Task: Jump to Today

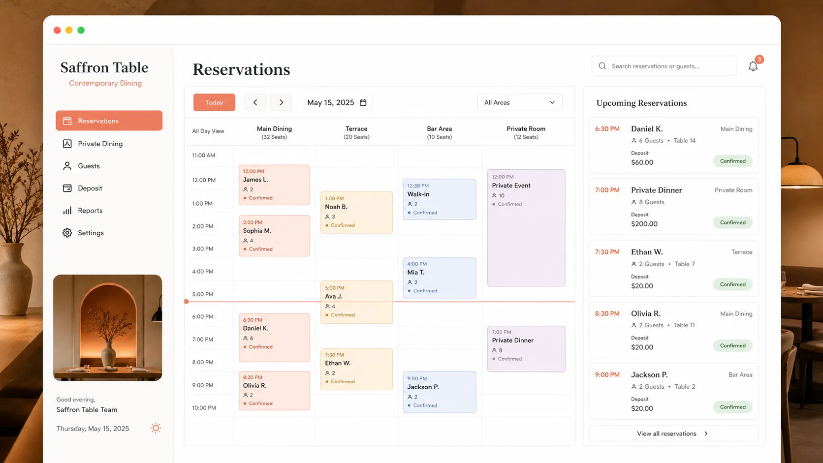Action: coord(214,102)
